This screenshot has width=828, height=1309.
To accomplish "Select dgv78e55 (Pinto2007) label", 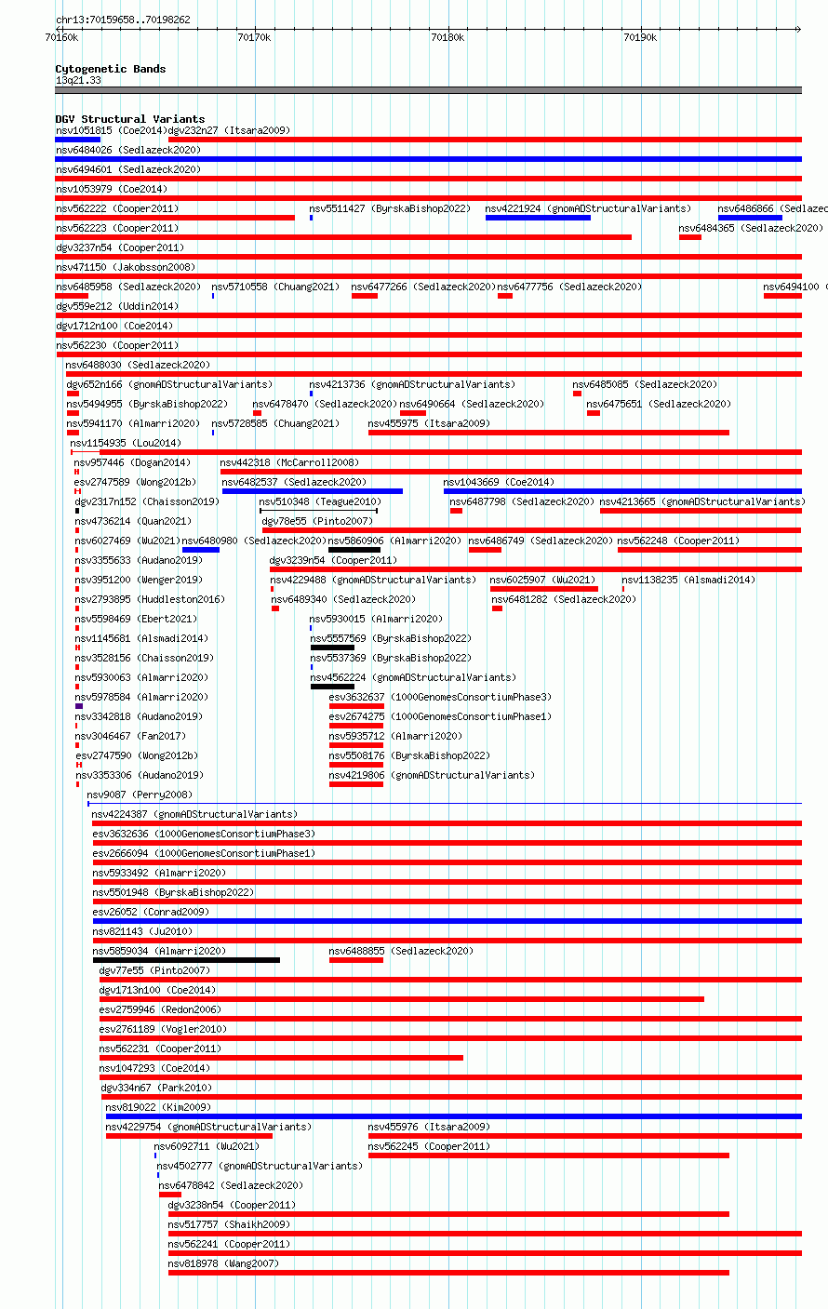I will (x=316, y=521).
